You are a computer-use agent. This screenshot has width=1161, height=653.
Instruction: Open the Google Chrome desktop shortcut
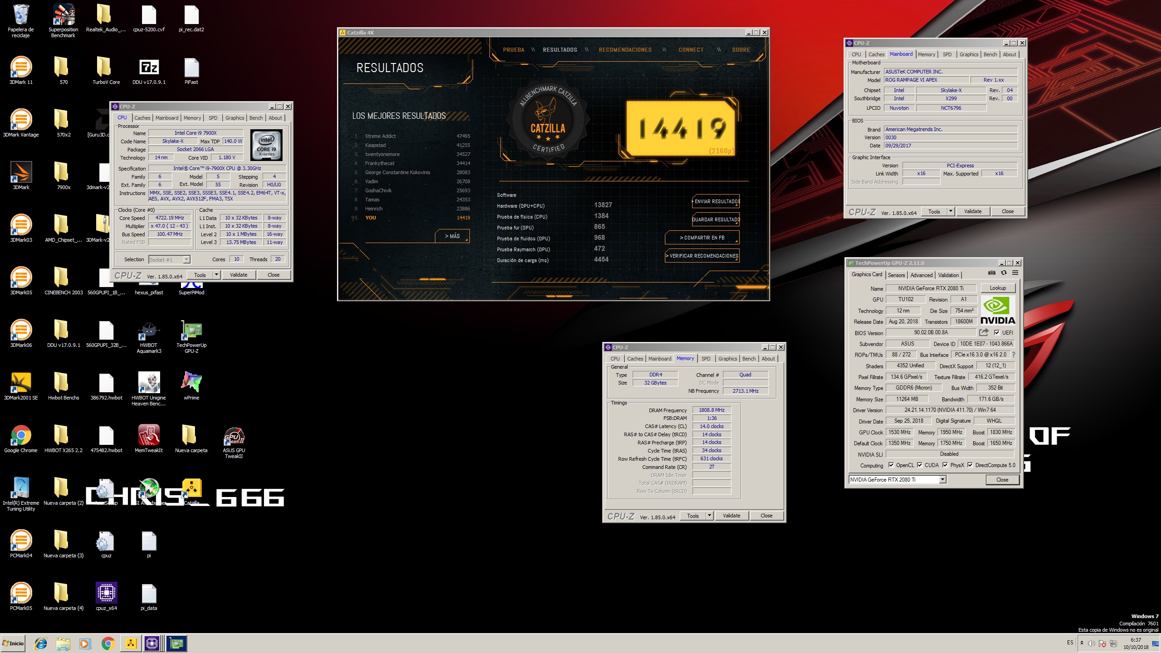[21, 439]
